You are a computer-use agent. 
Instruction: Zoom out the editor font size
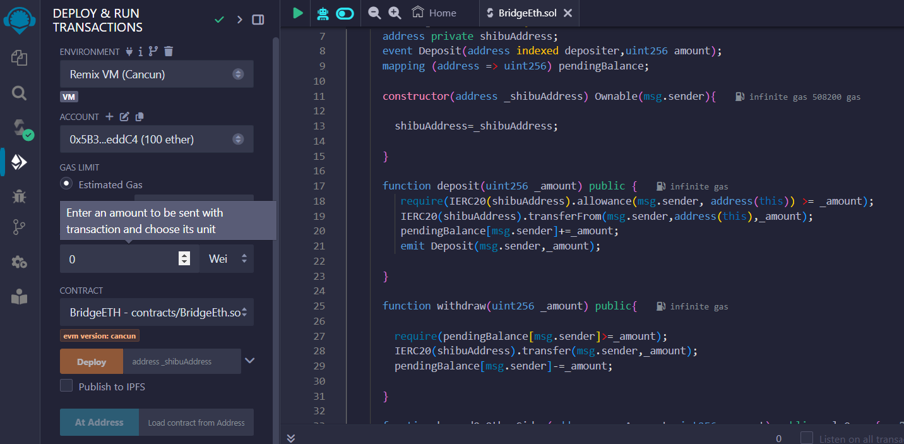(374, 13)
